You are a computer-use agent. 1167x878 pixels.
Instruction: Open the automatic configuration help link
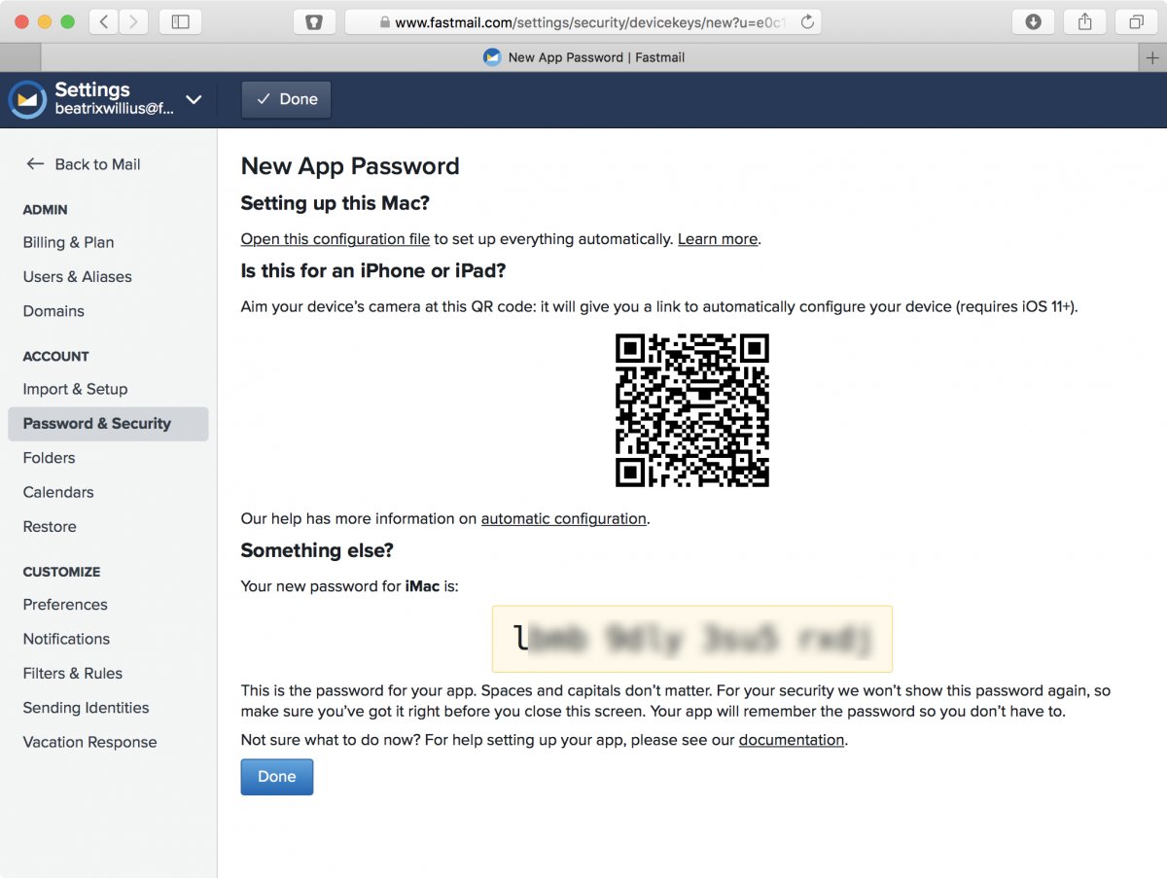click(x=564, y=519)
